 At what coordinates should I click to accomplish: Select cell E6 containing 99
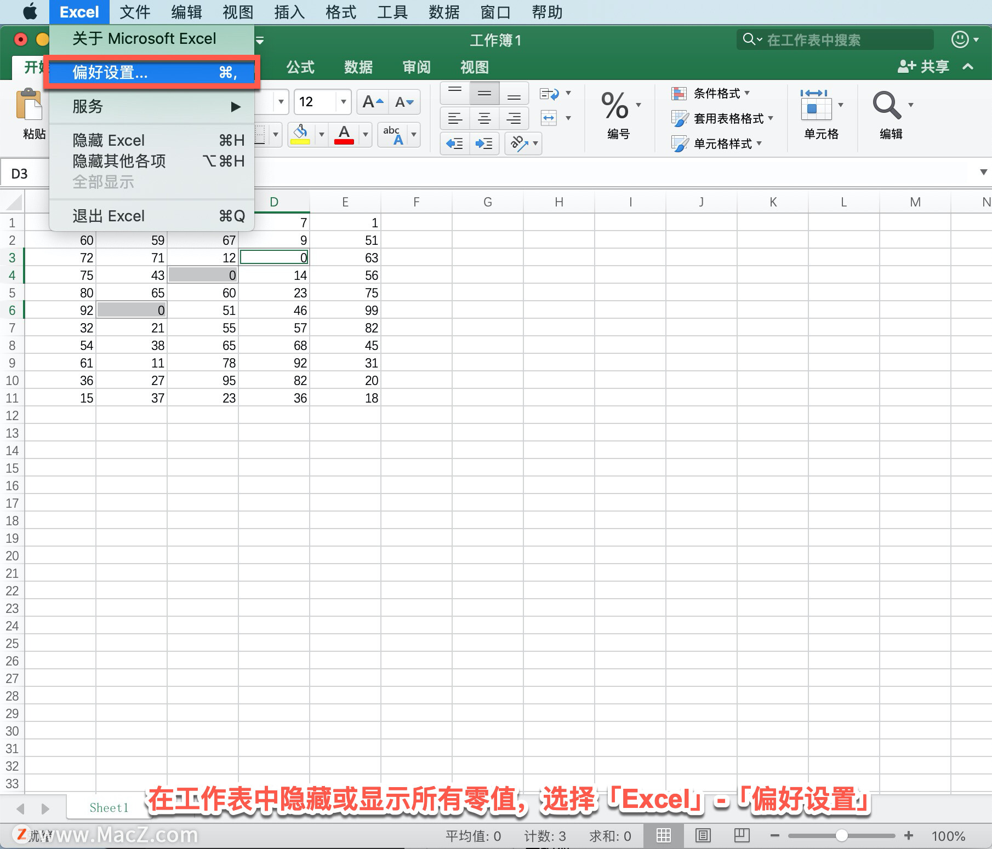[345, 311]
